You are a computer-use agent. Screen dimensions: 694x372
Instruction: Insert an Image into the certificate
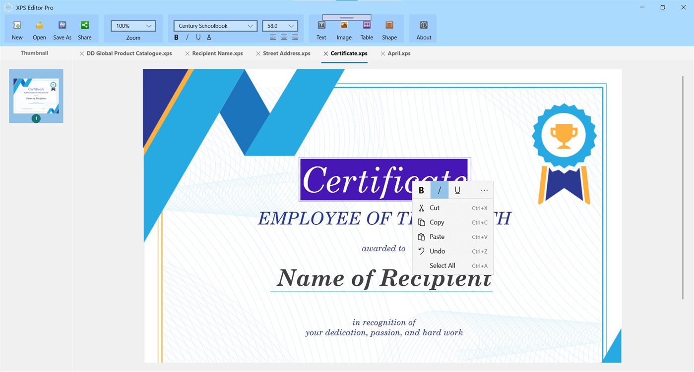pos(344,29)
